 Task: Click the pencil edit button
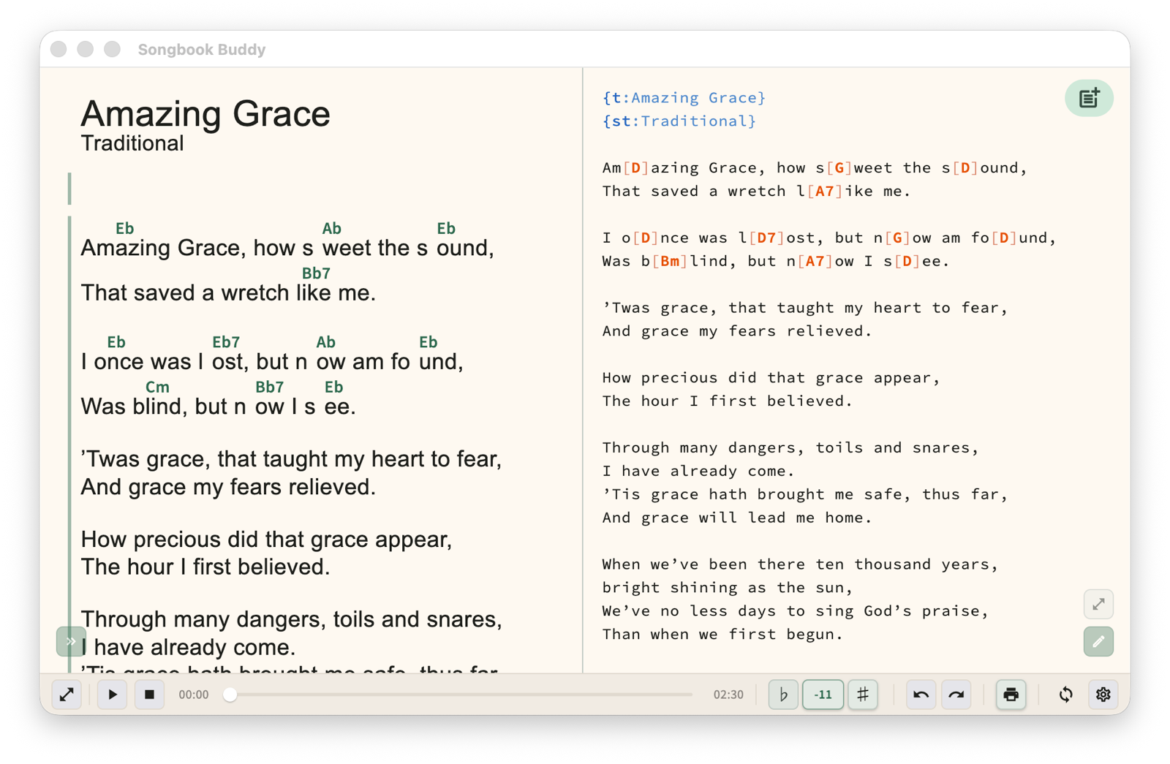click(x=1098, y=642)
